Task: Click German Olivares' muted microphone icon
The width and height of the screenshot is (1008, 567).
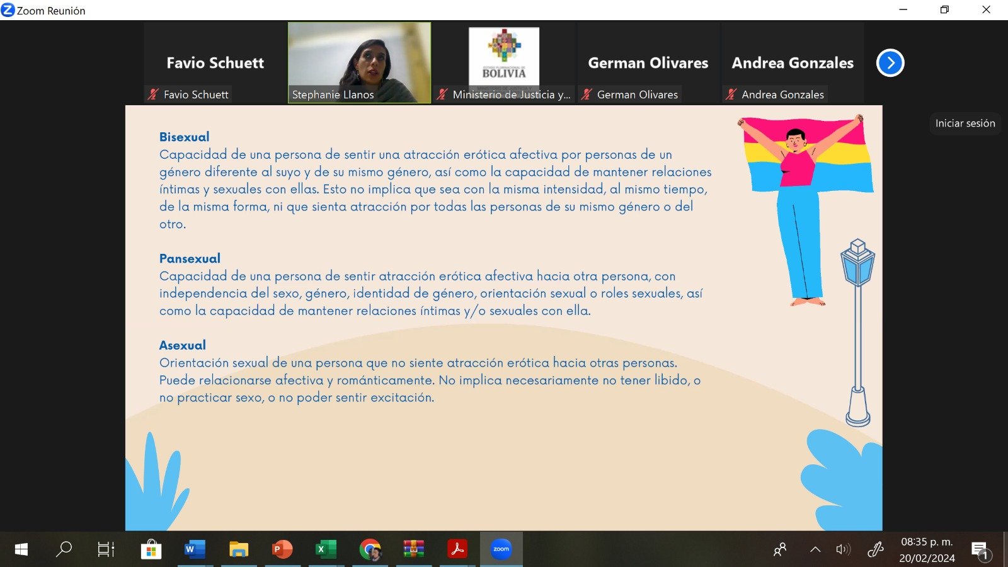Action: (x=586, y=94)
